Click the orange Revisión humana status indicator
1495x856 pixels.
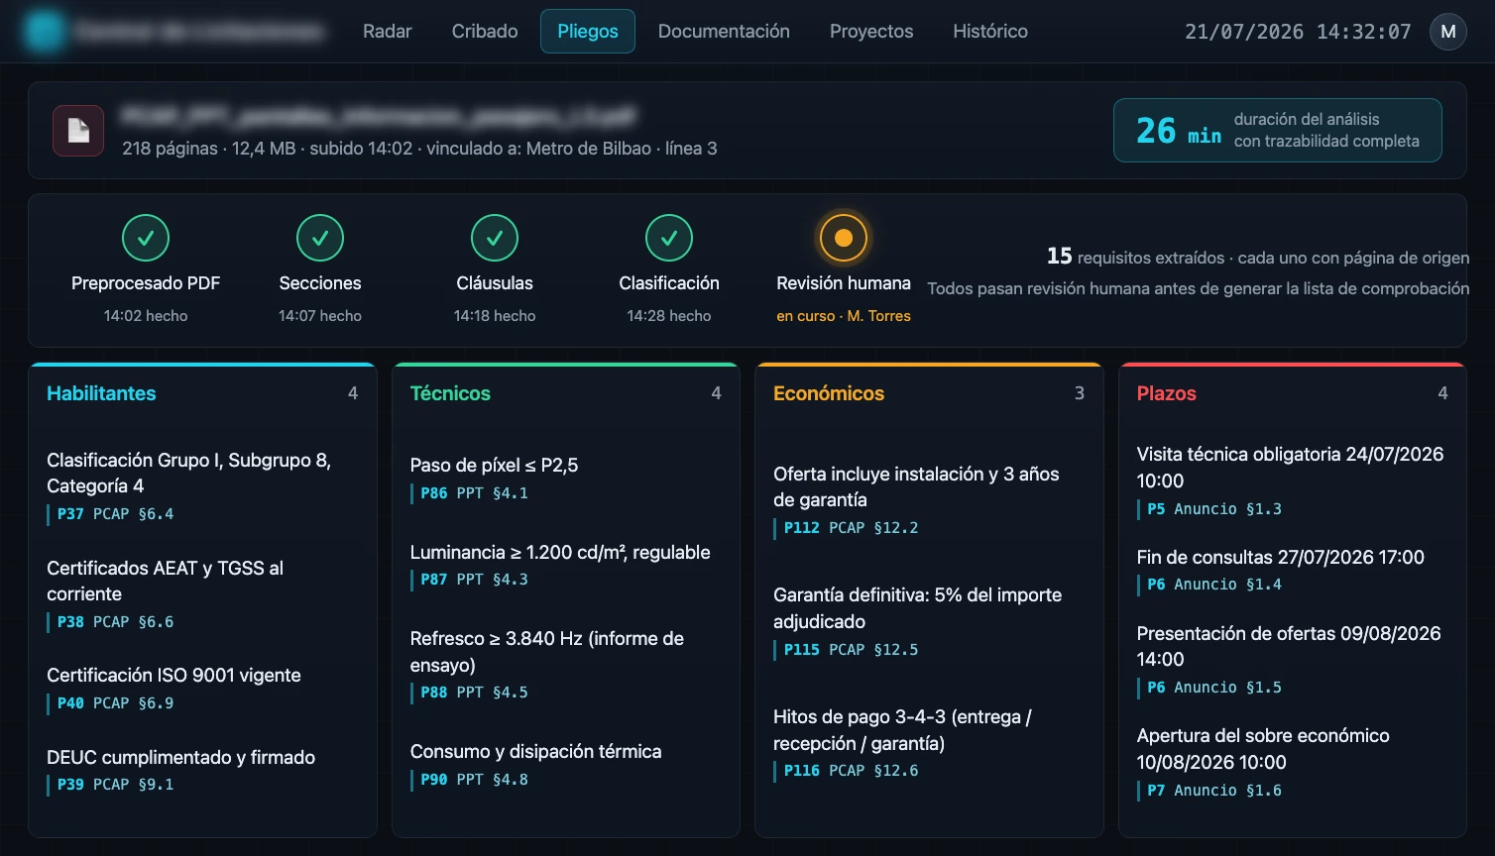tap(844, 238)
